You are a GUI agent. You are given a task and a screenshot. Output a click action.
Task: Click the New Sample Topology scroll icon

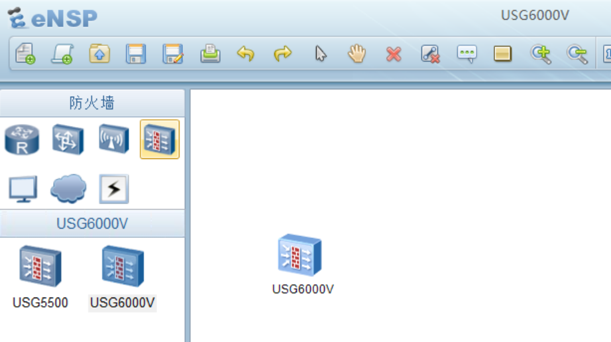point(62,54)
